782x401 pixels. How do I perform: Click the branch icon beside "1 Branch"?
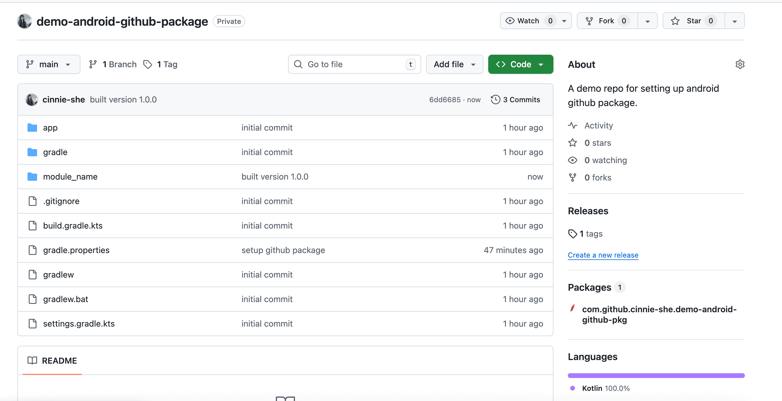pos(93,64)
